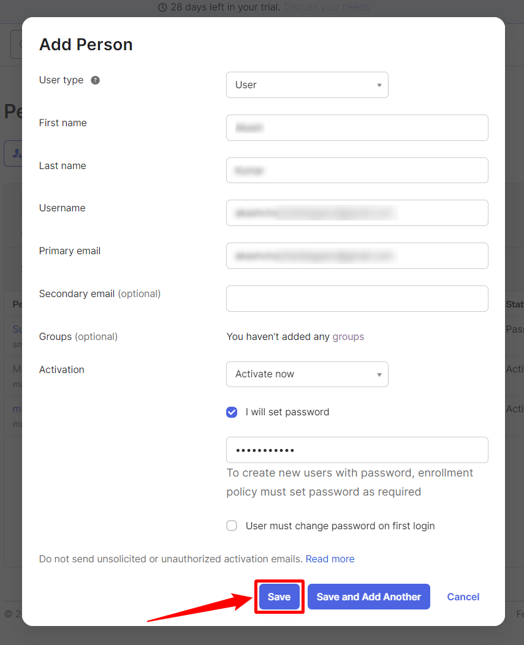Follow the Read more link
Viewport: 524px width, 645px height.
point(330,559)
